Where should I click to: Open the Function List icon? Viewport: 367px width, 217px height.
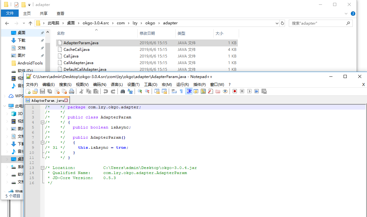[211, 91]
